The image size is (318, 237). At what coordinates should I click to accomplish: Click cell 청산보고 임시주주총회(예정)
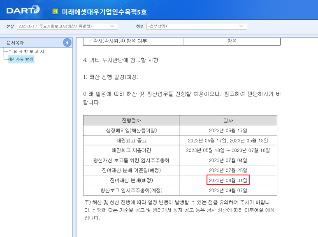(x=131, y=191)
